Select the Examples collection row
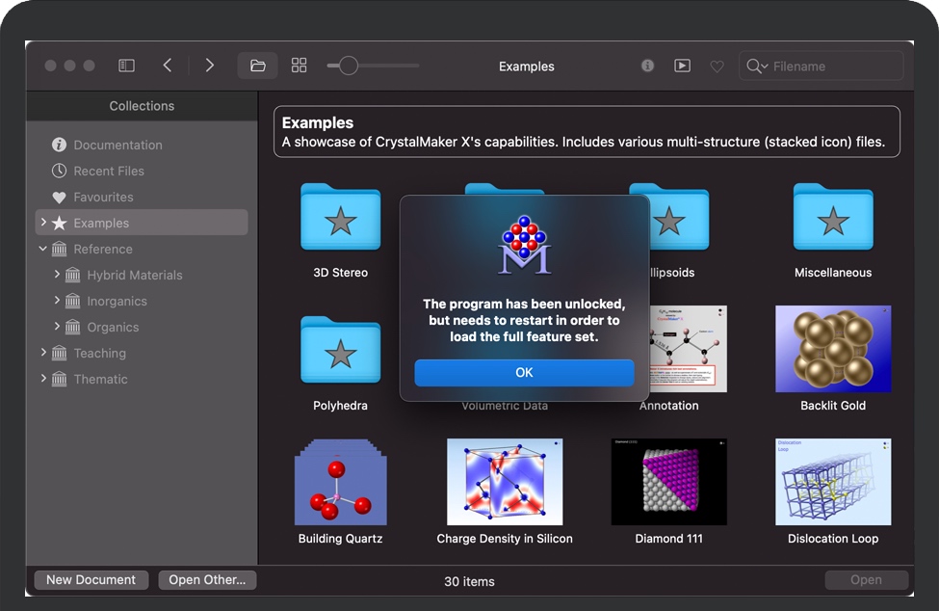939x611 pixels. point(142,223)
